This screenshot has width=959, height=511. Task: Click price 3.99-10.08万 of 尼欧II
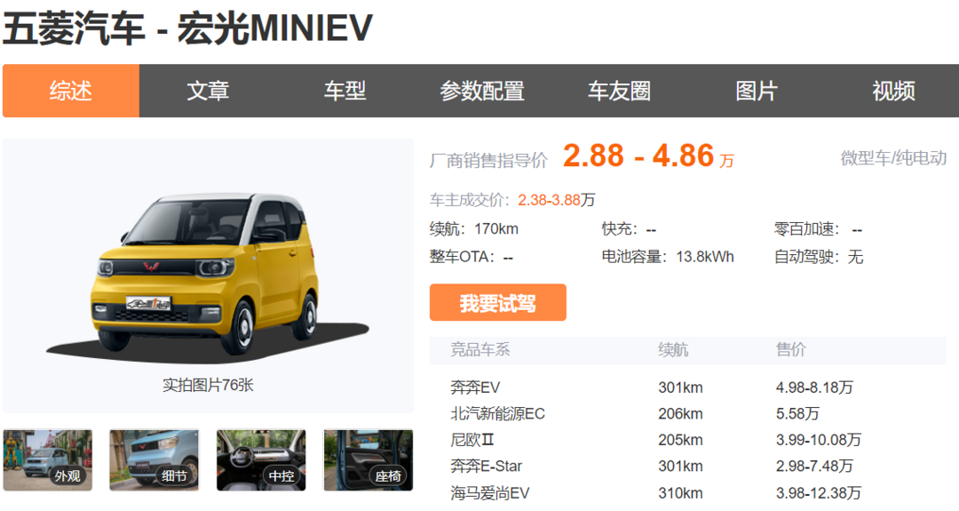click(x=819, y=440)
